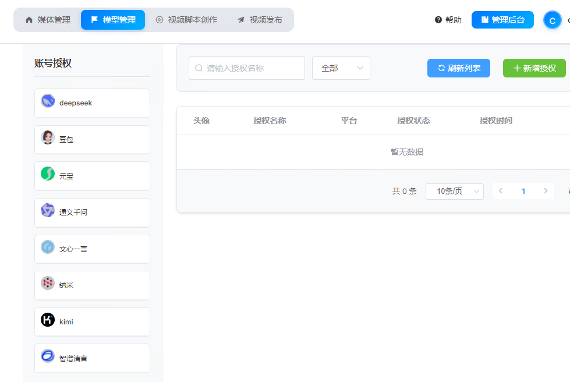Click the 共 0 条 total count text
This screenshot has height=382, width=570.
point(404,191)
